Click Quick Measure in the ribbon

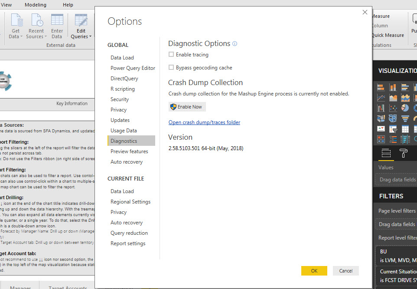pos(388,35)
